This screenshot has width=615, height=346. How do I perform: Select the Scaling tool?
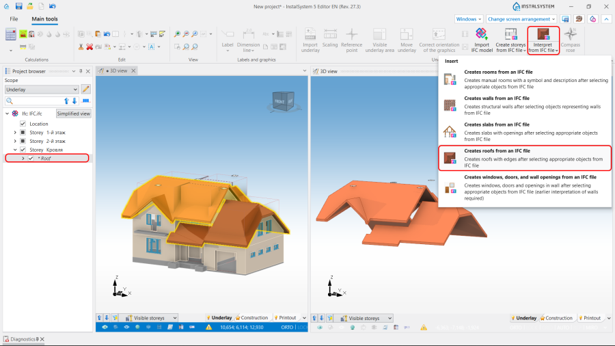click(330, 38)
